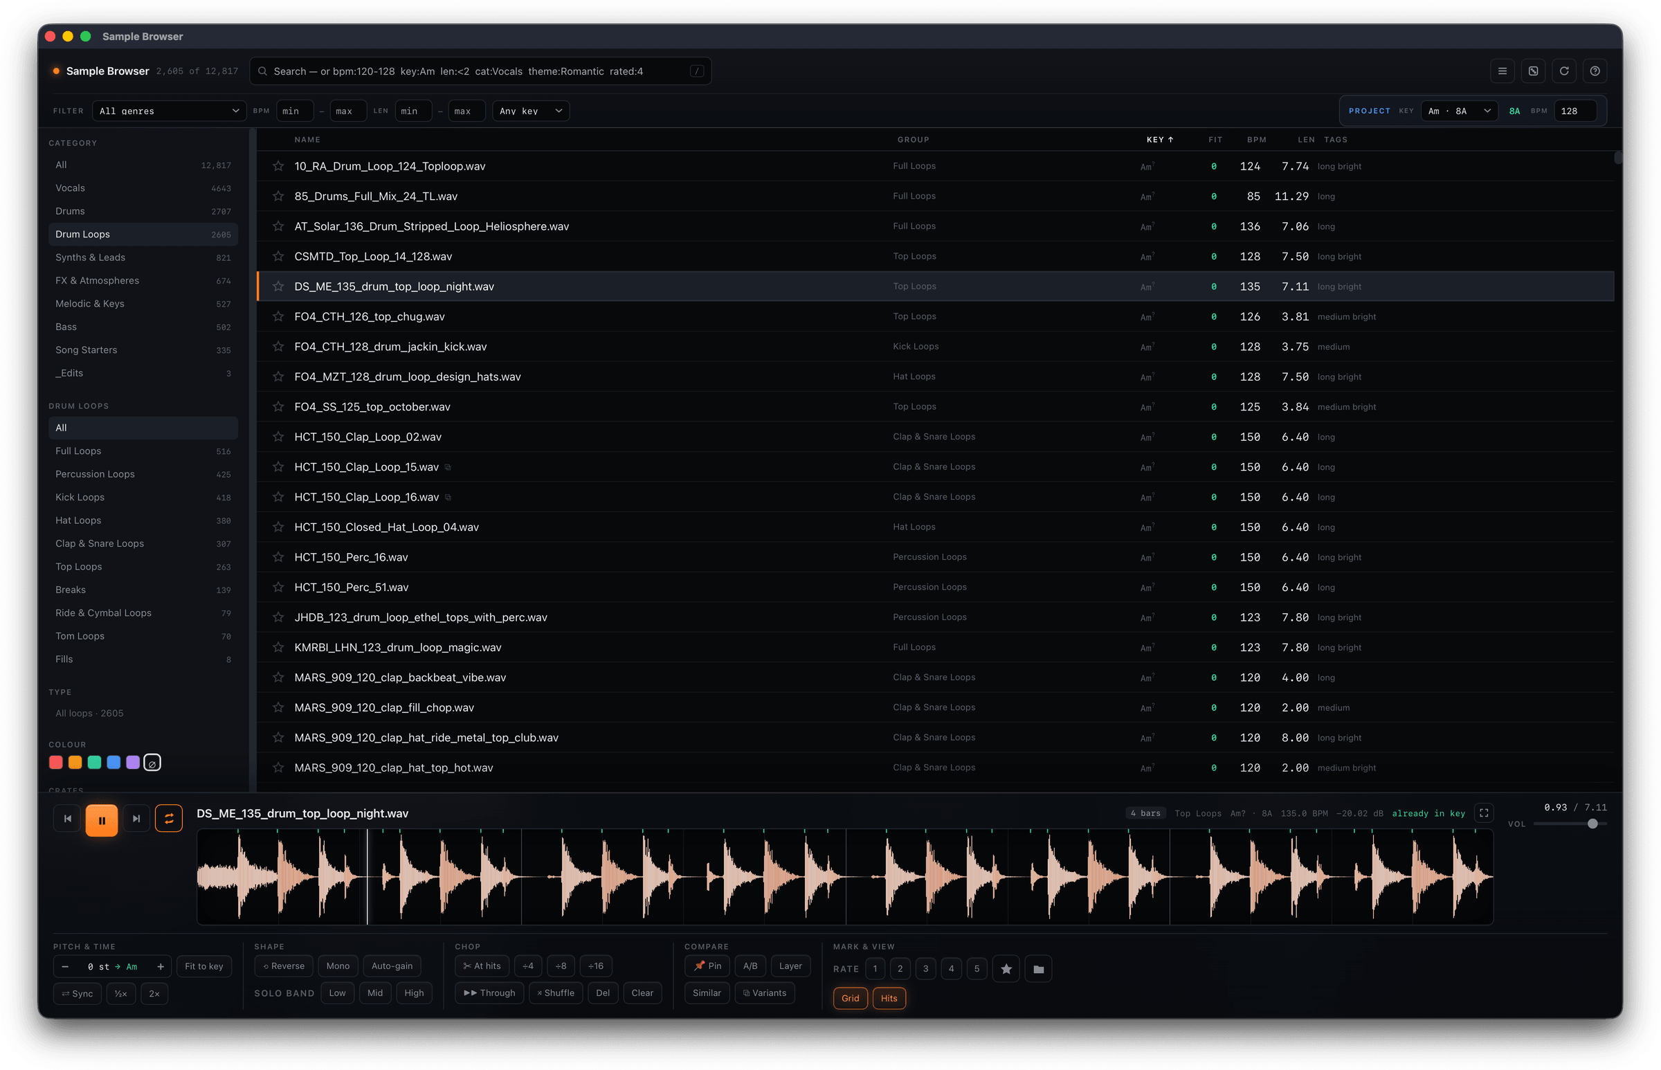Open the All genres dropdown
The width and height of the screenshot is (1661, 1070).
[x=169, y=111]
